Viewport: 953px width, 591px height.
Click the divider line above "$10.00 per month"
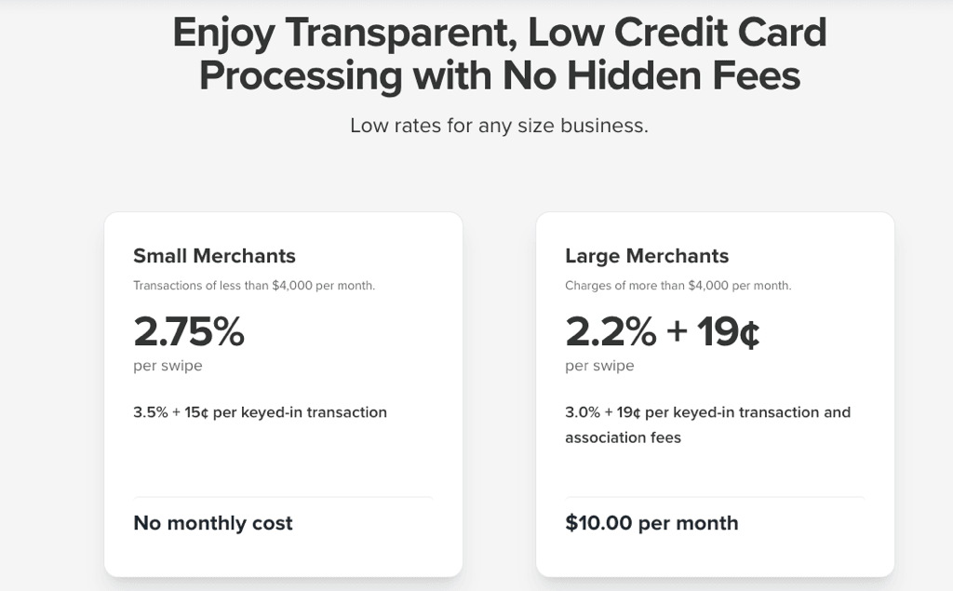coord(714,497)
